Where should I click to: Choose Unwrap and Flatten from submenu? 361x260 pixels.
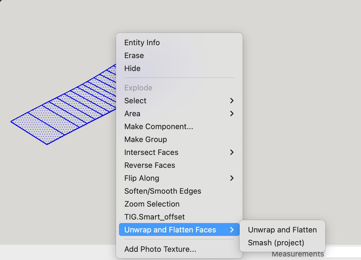click(282, 230)
